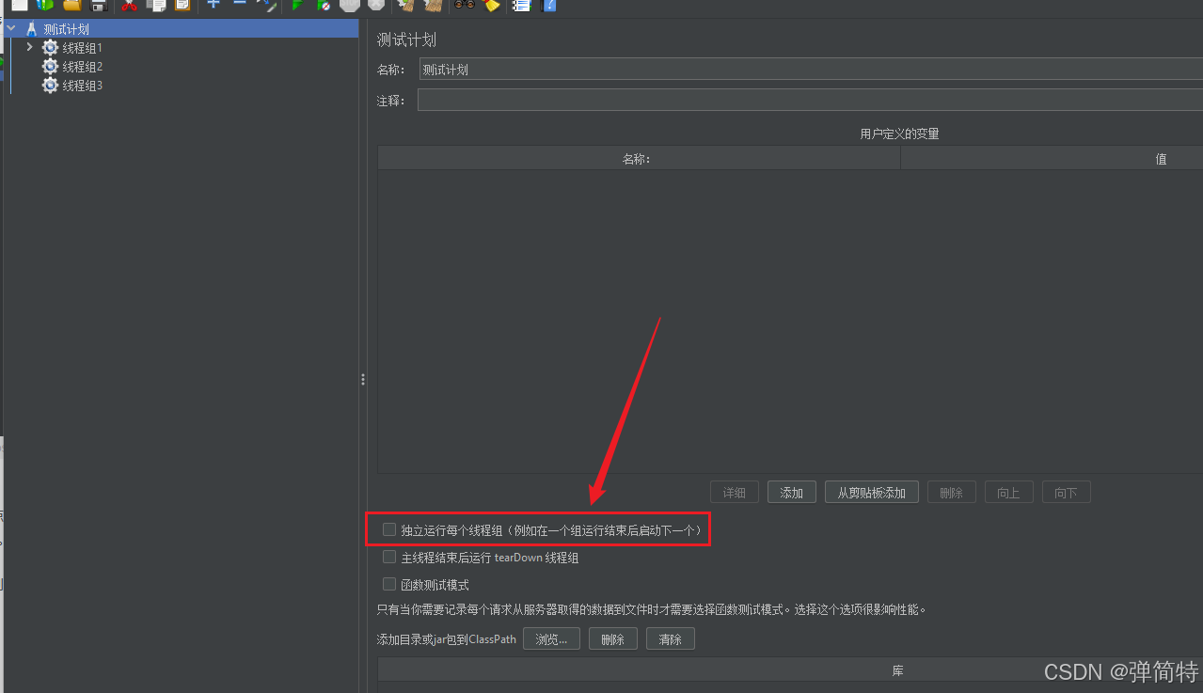Open search with the binoculars icon

[464, 7]
